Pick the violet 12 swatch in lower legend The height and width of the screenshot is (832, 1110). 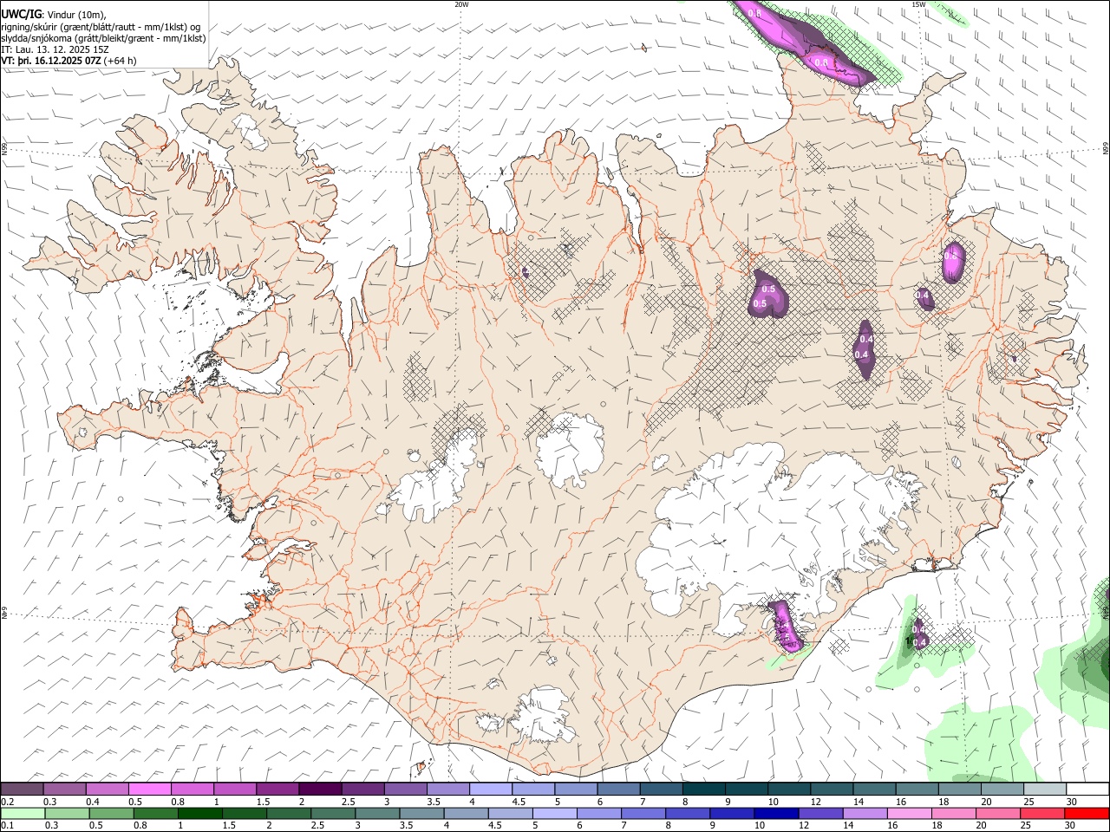click(x=820, y=813)
